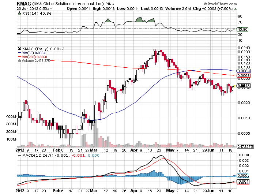Click the candlestick icon beside KMAG (Daily)
Viewport: 256px width, 194px height.
pos(20,49)
